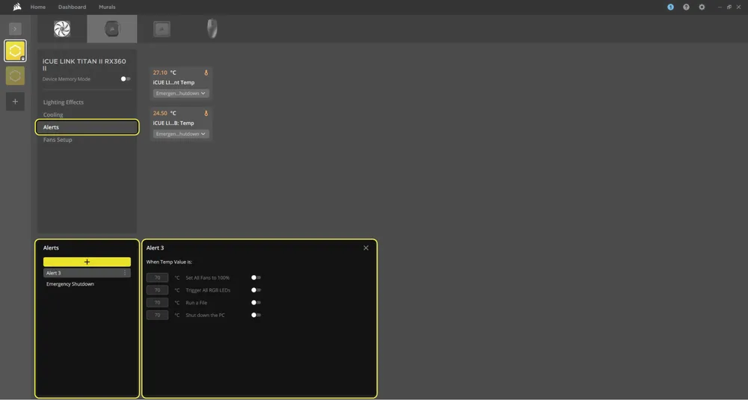Screen dimensions: 748x400
Task: Select the pump cooler device thumbnail
Action: (x=112, y=29)
